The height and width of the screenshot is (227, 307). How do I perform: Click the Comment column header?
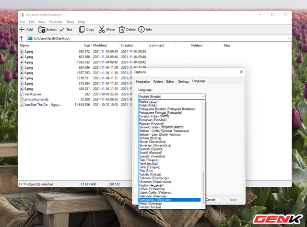click(x=162, y=45)
